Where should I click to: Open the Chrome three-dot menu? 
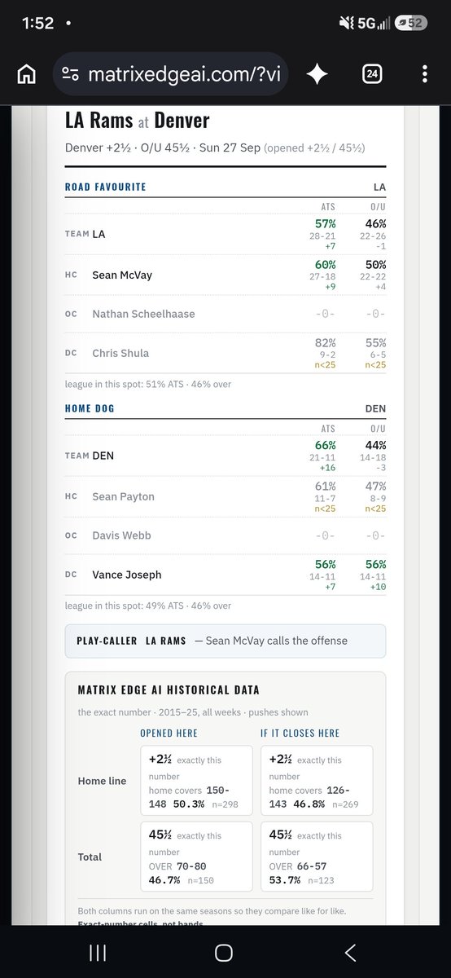click(x=424, y=74)
